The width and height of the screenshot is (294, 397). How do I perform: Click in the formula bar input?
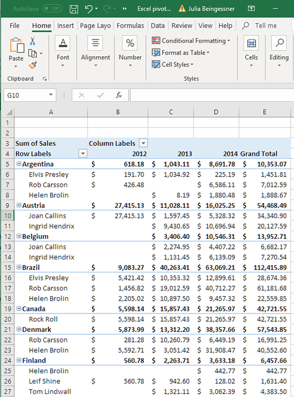tap(212, 95)
